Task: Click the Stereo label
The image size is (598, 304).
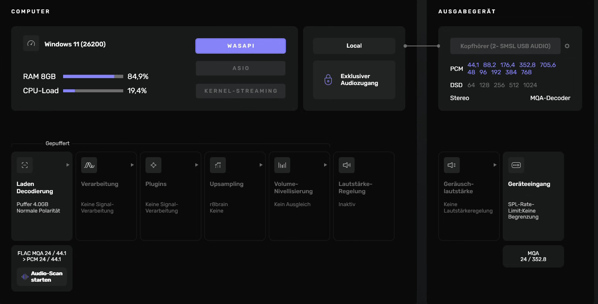Action: coord(459,98)
